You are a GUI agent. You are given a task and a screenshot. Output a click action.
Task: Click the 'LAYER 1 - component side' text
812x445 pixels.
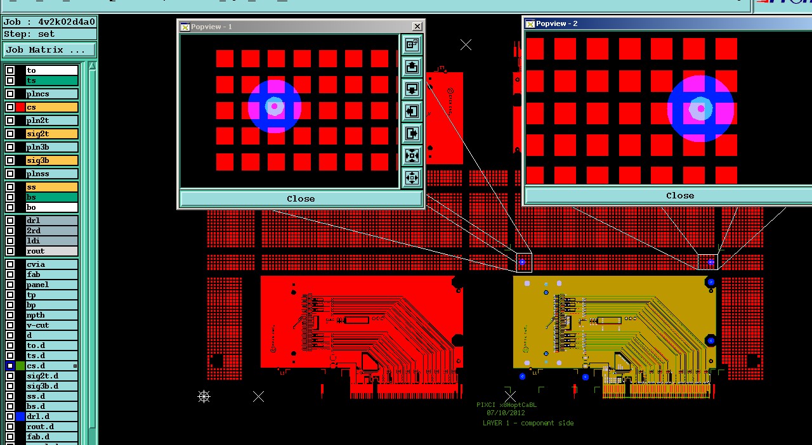(528, 423)
